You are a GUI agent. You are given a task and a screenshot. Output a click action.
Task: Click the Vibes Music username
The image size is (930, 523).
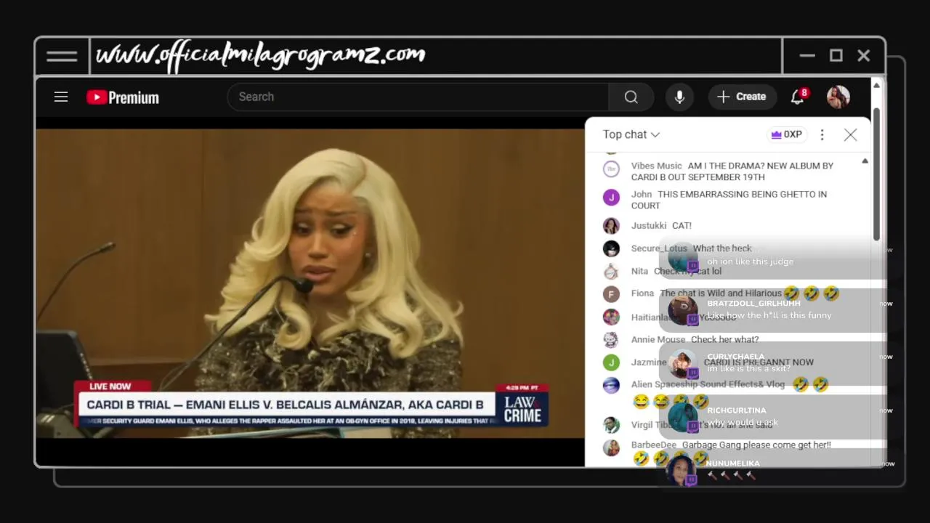tap(656, 166)
